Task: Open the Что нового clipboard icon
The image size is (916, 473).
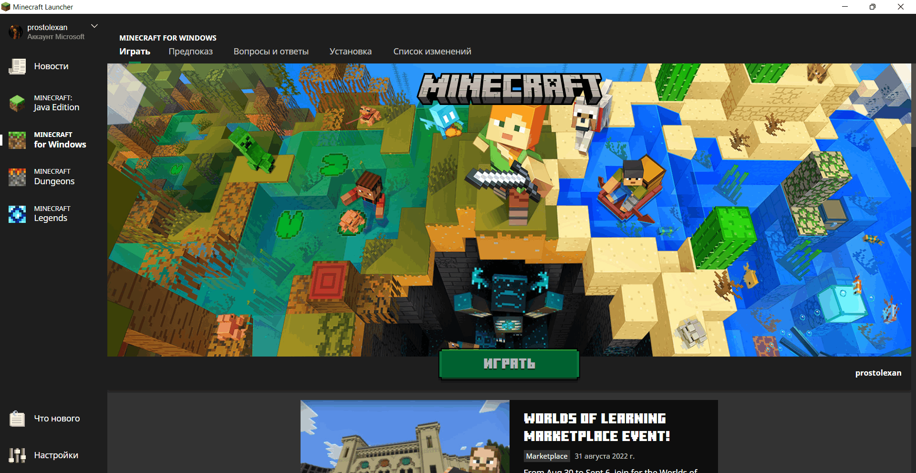Action: click(17, 419)
